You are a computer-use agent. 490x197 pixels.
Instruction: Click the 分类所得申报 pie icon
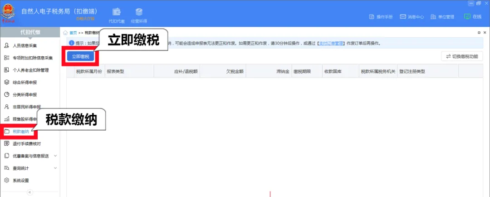coord(6,94)
